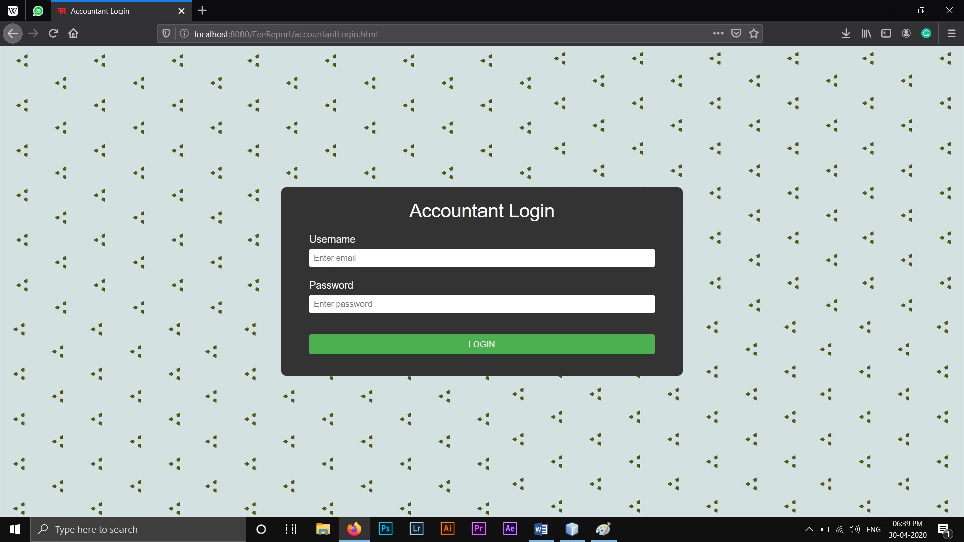Open the downloads panel
The image size is (964, 542).
[846, 33]
